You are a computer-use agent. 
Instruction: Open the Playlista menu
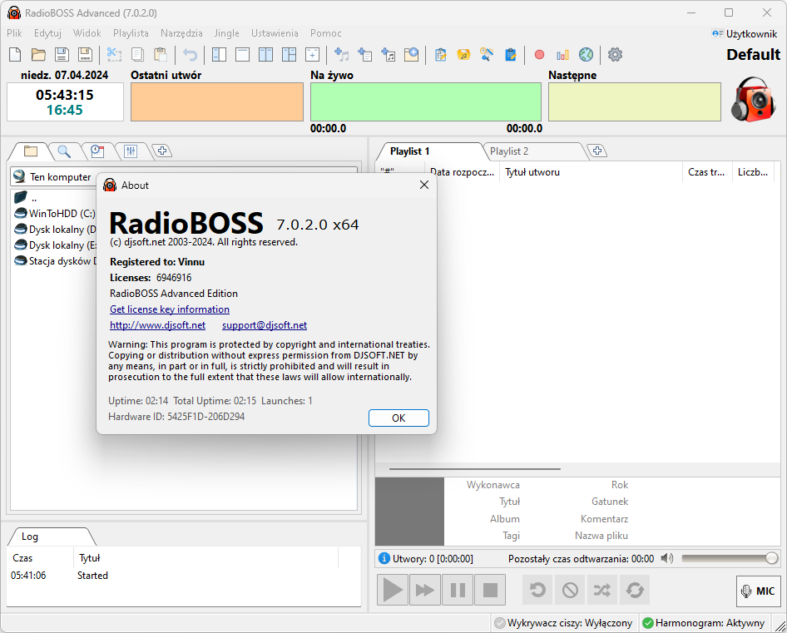click(131, 33)
